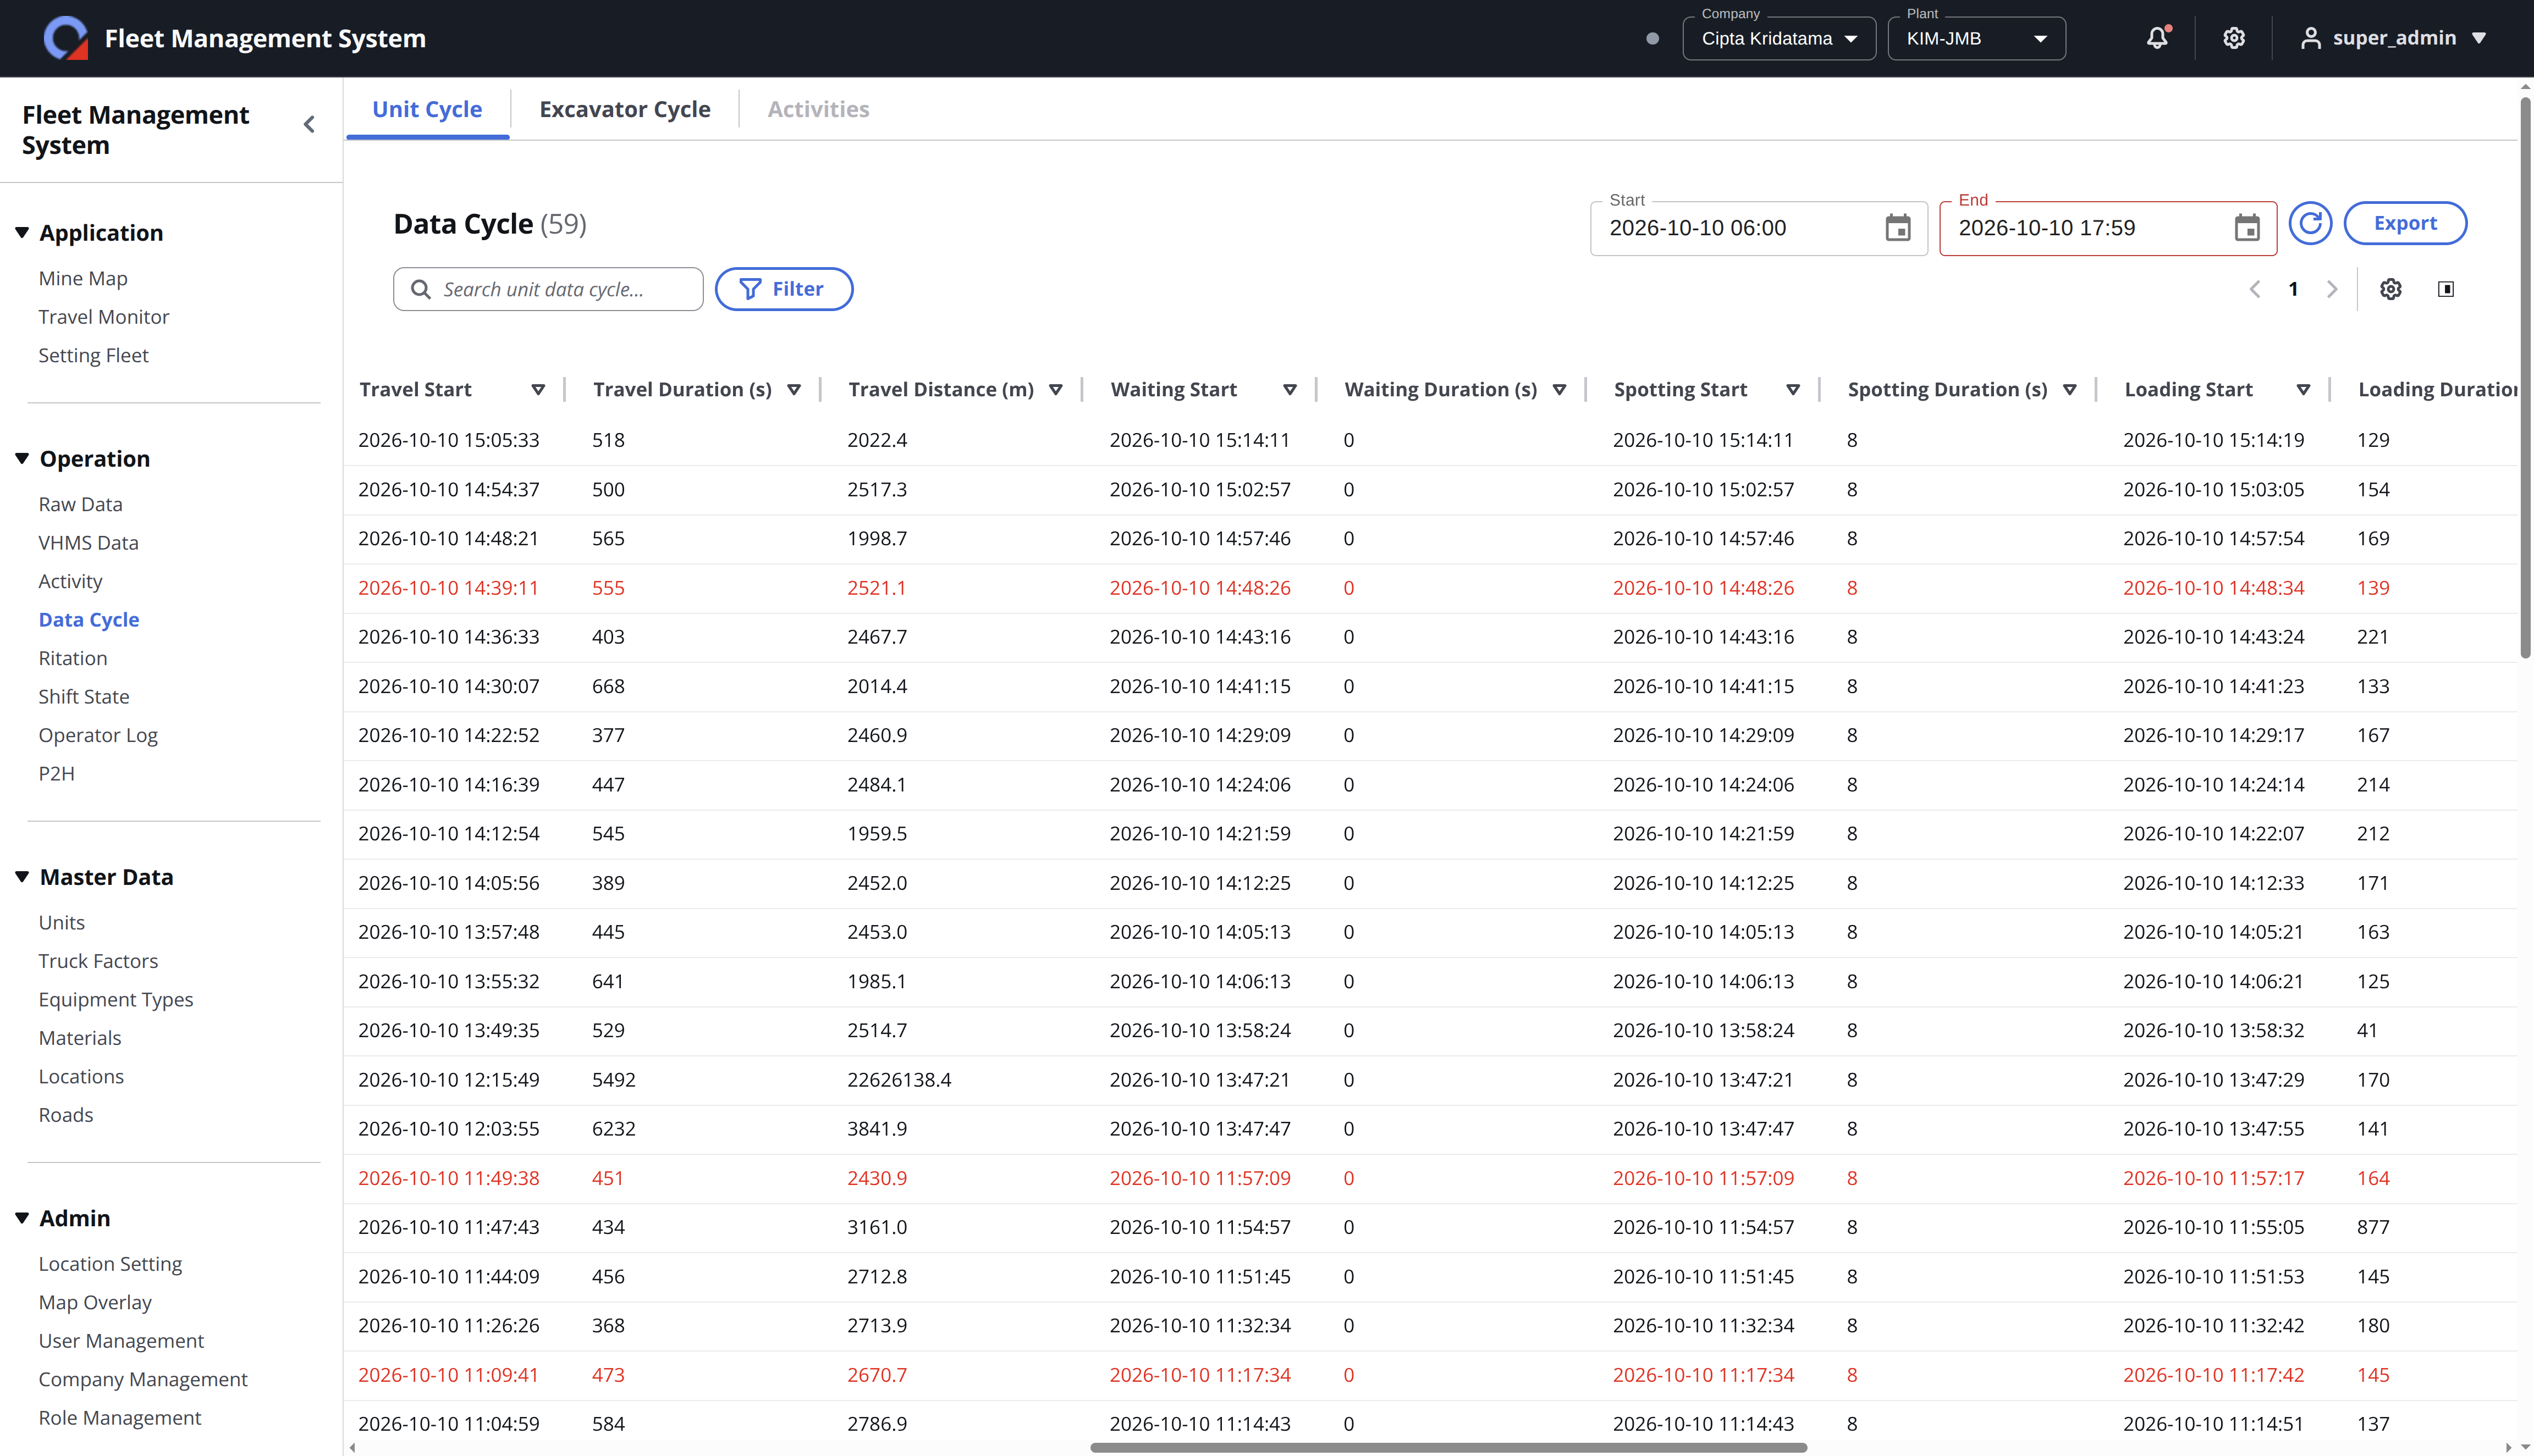This screenshot has width=2534, height=1456.
Task: Open Travel Start column filter
Action: coord(538,390)
